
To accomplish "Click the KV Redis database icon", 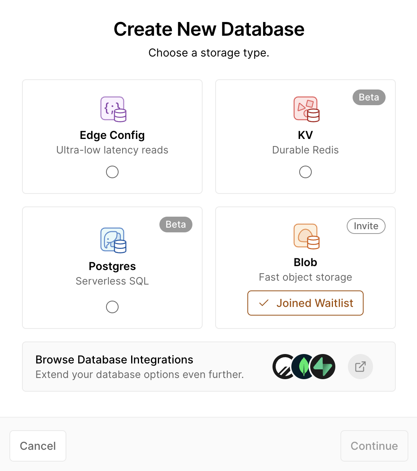I will coord(305,109).
